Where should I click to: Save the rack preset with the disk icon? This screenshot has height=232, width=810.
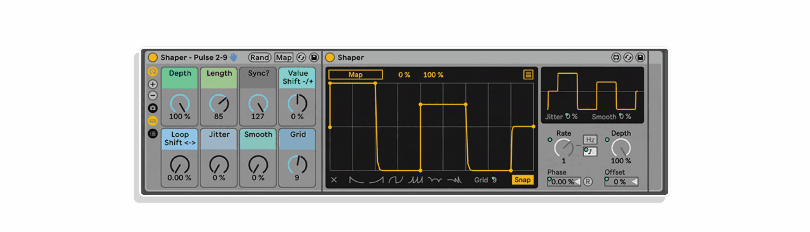314,57
